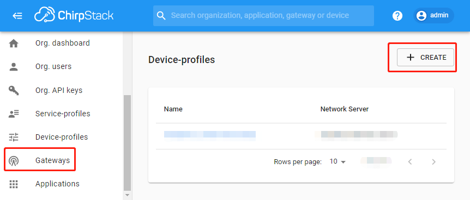Click the sliders icon beside Device-profiles

click(x=14, y=137)
